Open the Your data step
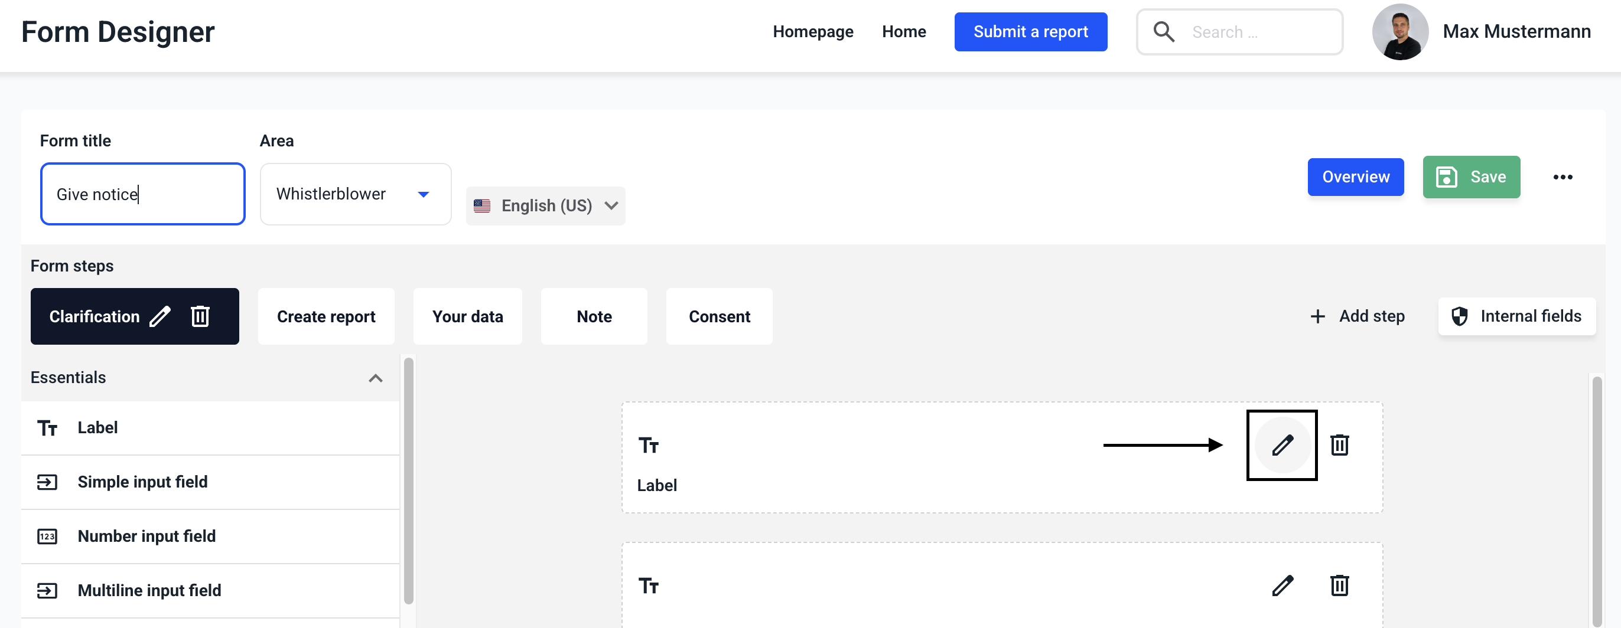This screenshot has width=1621, height=628. 467,316
